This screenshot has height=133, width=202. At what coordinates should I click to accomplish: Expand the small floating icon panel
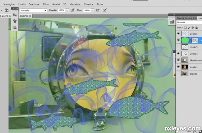tap(14, 8)
